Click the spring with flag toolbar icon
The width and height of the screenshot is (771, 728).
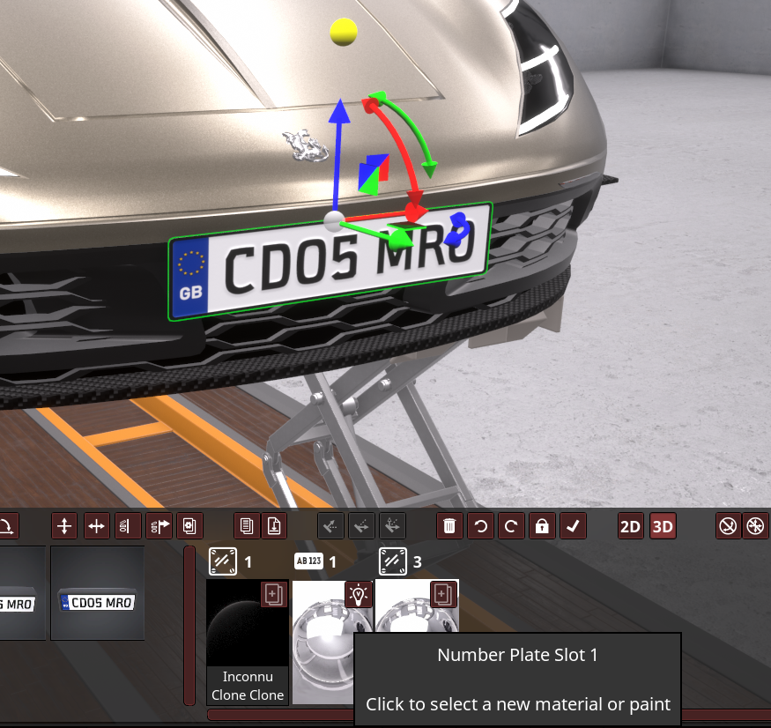(159, 526)
